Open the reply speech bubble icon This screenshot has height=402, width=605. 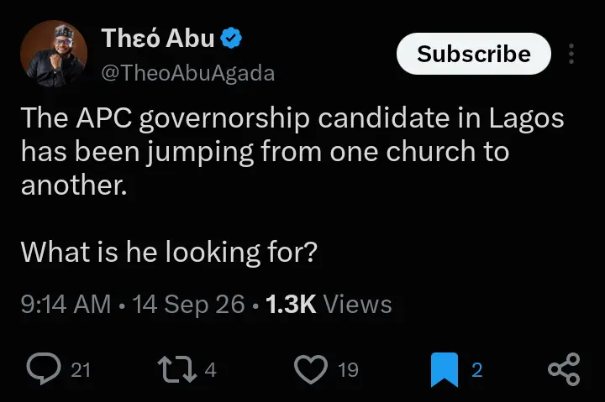pos(44,369)
